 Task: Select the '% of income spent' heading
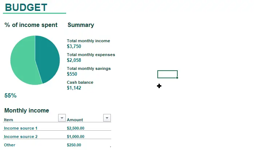coord(31,25)
